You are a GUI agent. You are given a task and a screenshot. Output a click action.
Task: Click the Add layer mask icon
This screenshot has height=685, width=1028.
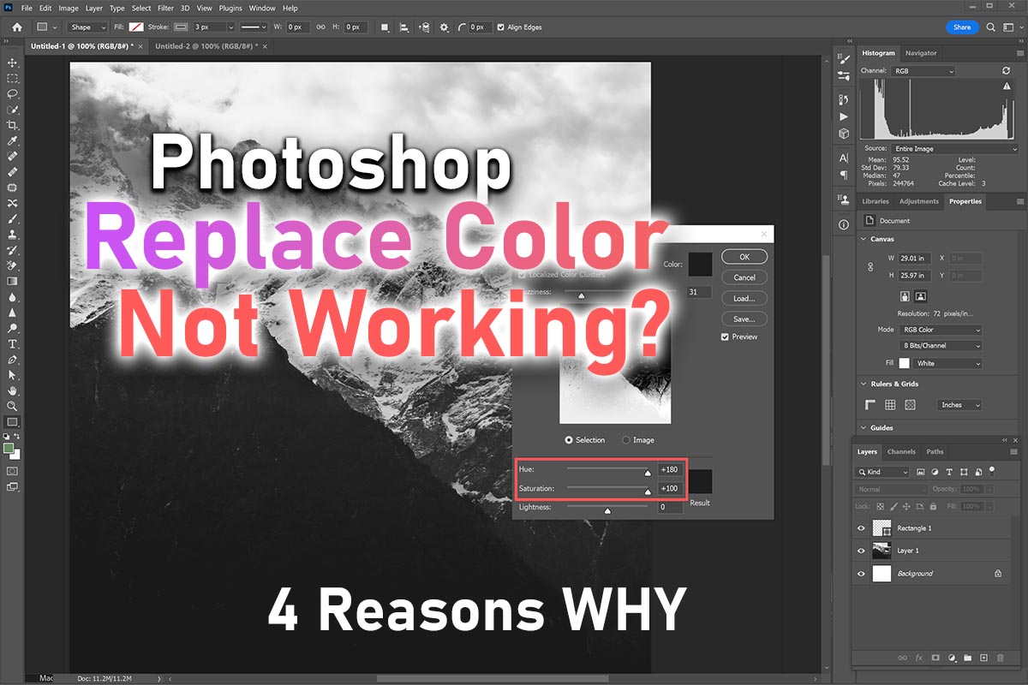[935, 658]
